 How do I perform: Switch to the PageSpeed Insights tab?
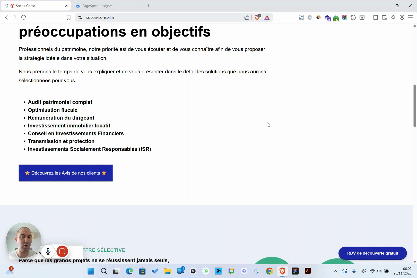[x=97, y=6]
